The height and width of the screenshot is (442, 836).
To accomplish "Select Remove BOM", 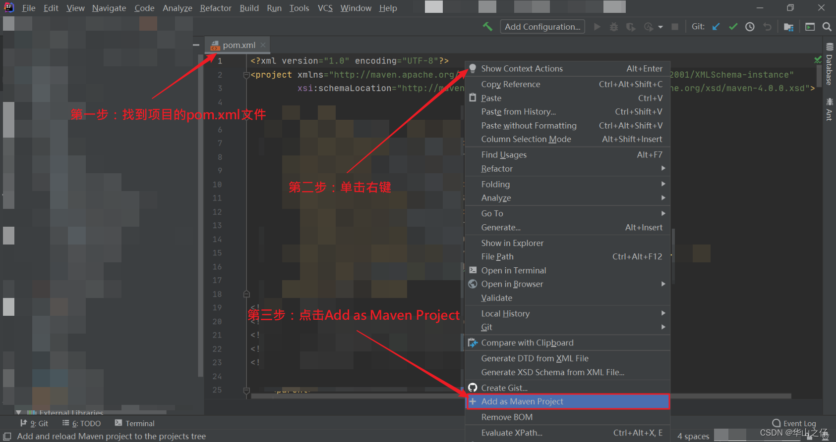I will tap(567, 417).
